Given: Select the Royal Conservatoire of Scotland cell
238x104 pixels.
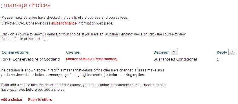Looking at the screenshot, I should 30,59.
